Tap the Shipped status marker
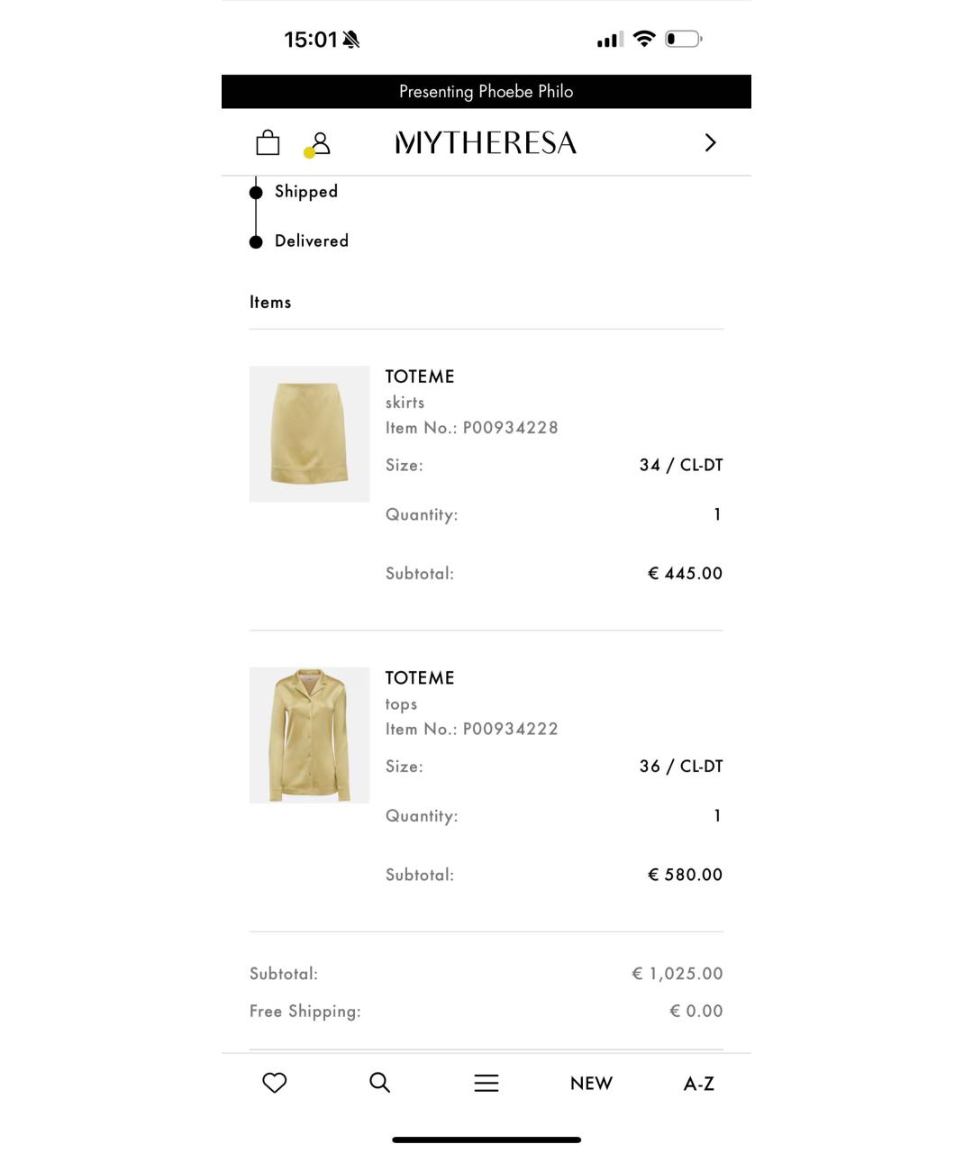973x1153 pixels. (256, 192)
